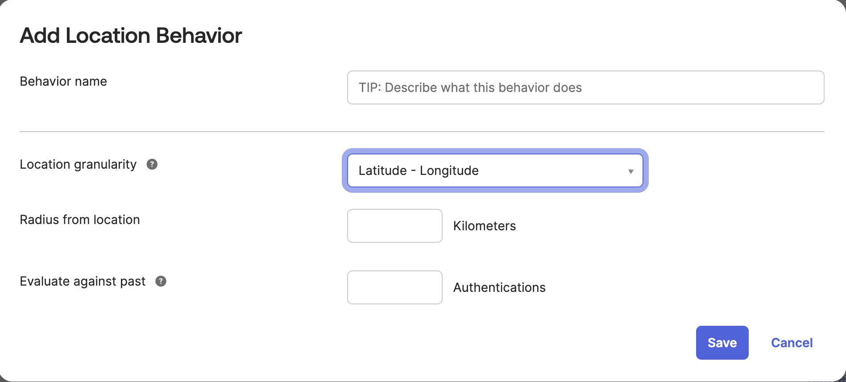Click the Kilometers unit label
Viewport: 846px width, 382px height.
[484, 226]
